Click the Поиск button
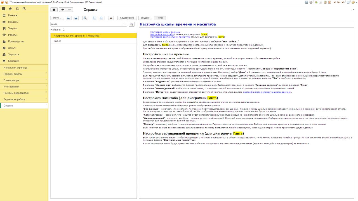358x201 pixels. coord(160,18)
